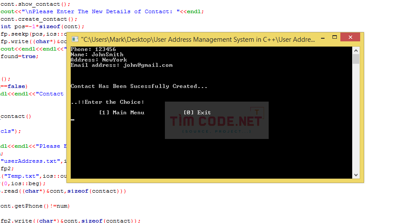Click the 'Address: NewYork' console line

tap(99, 60)
